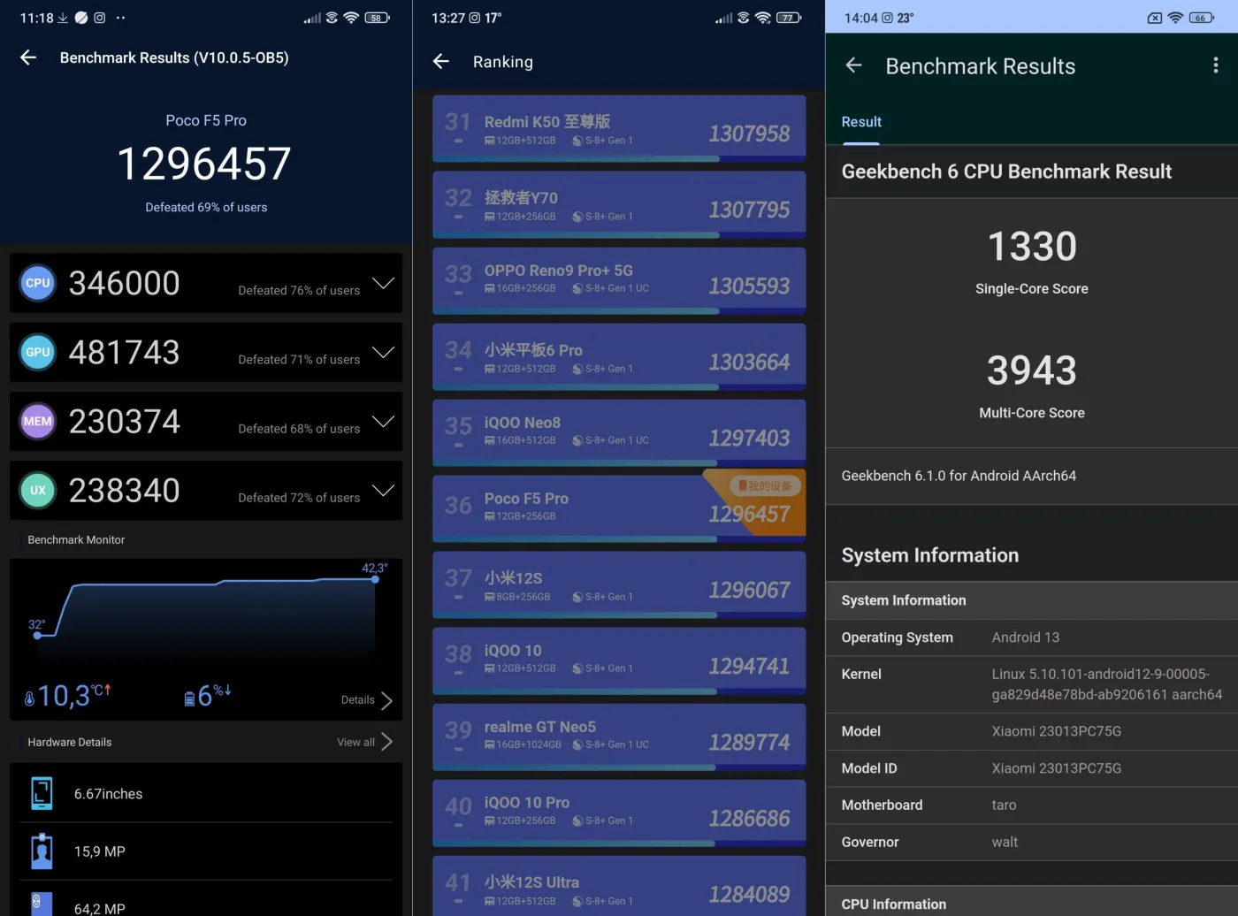The width and height of the screenshot is (1238, 916).
Task: Tap the Single-Core Score 1330 value
Action: [x=1032, y=246]
